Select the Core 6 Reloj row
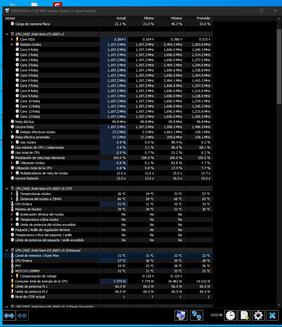282x327 pixels. [x=108, y=81]
